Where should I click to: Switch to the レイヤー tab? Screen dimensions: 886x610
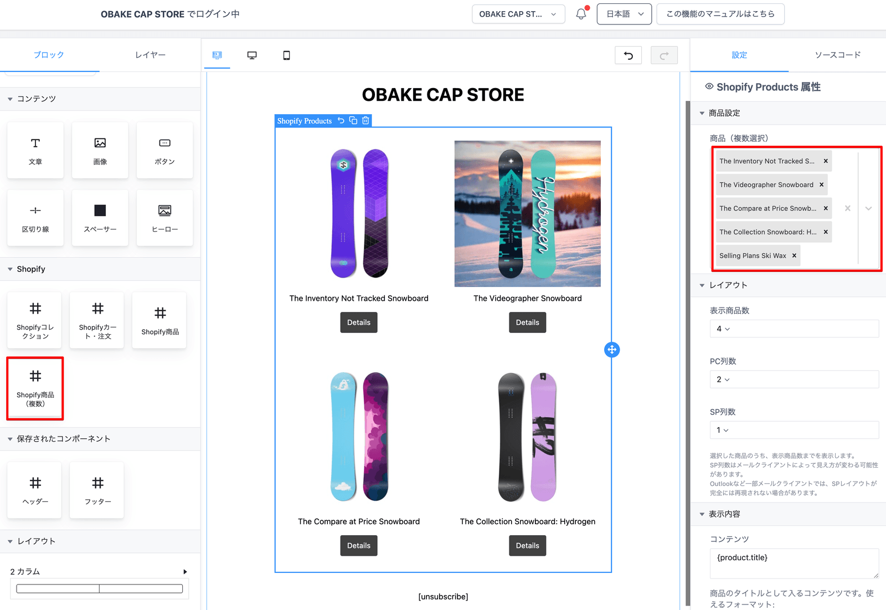coord(150,55)
